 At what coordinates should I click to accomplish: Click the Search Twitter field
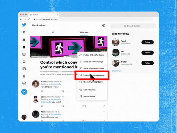point(133,26)
